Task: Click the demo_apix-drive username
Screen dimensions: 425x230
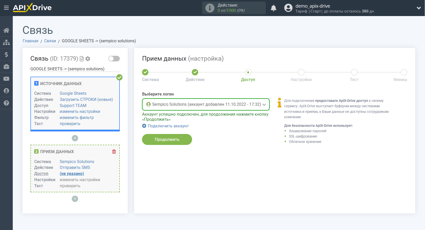Action: pyautogui.click(x=313, y=6)
